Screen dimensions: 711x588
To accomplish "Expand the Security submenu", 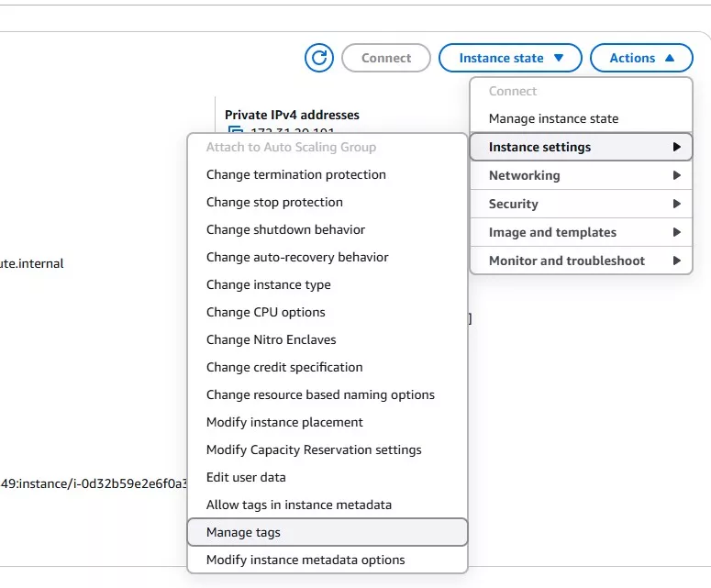I will coord(581,204).
